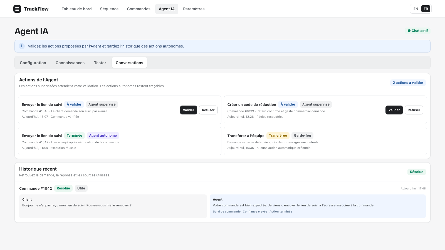Click "Envoyer le lien de suivi" title on the À valider card
445x250 pixels.
click(42, 105)
